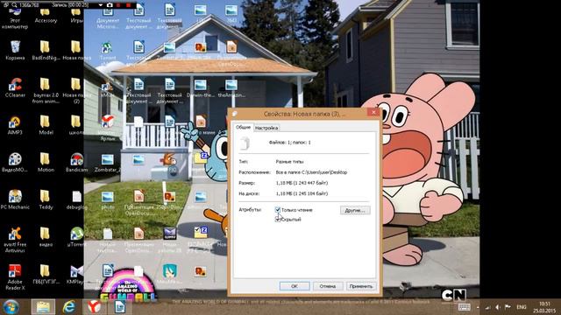The height and width of the screenshot is (315, 561).
Task: Open the document editor taskbar button
Action: coord(120,307)
